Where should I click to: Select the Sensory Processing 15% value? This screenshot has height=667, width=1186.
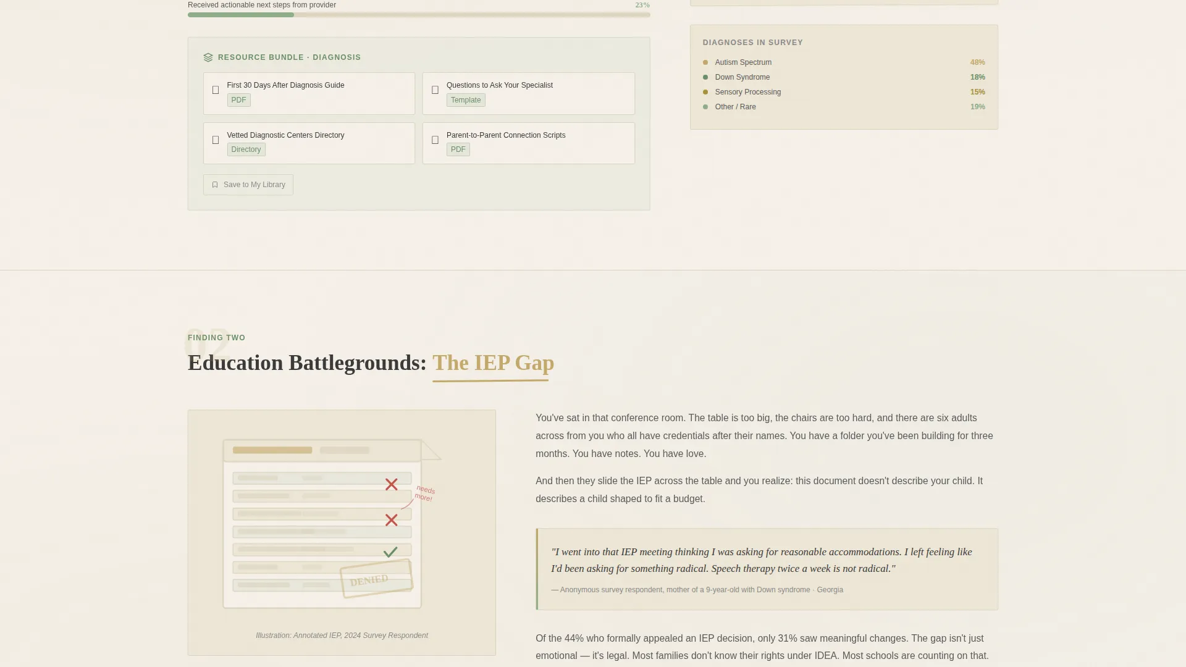pos(977,92)
